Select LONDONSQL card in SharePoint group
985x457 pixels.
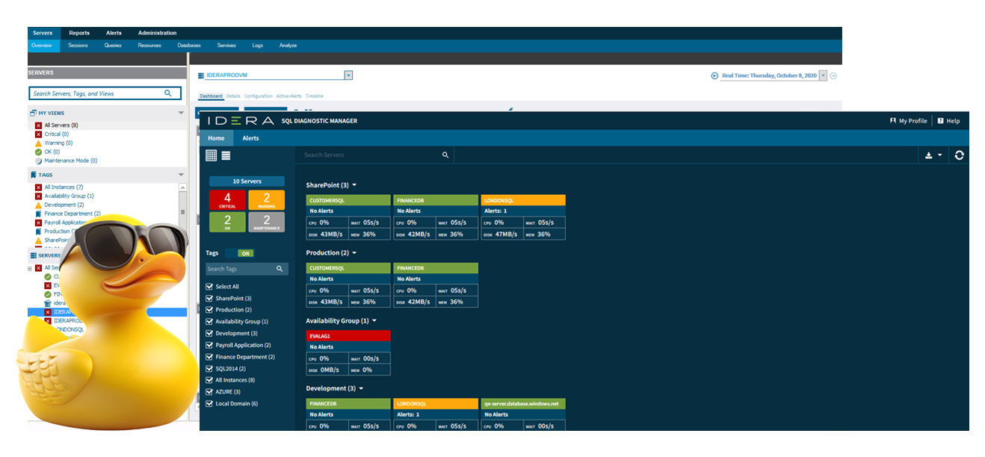click(x=523, y=217)
